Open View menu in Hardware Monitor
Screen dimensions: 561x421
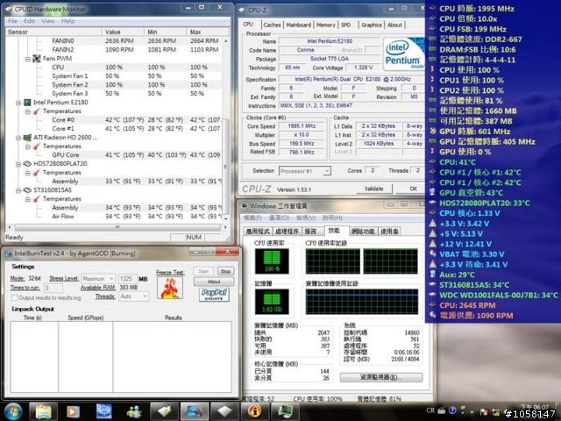click(x=48, y=21)
